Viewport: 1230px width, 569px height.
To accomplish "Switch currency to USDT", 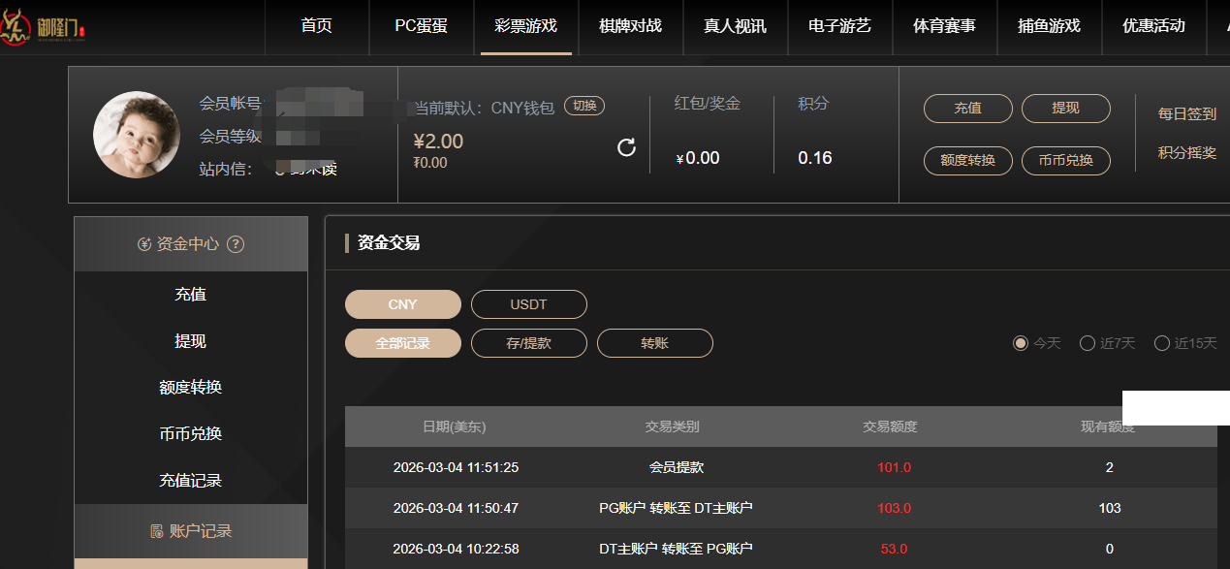I will 528,303.
